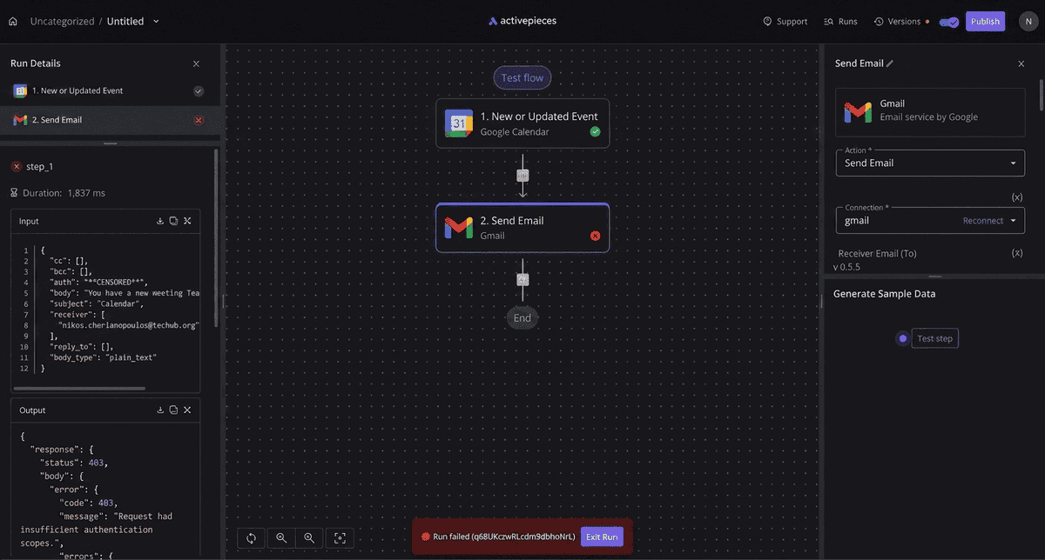Screen dimensions: 1045x560
Task: Close the Send Email settings panel
Action: click(x=1021, y=63)
